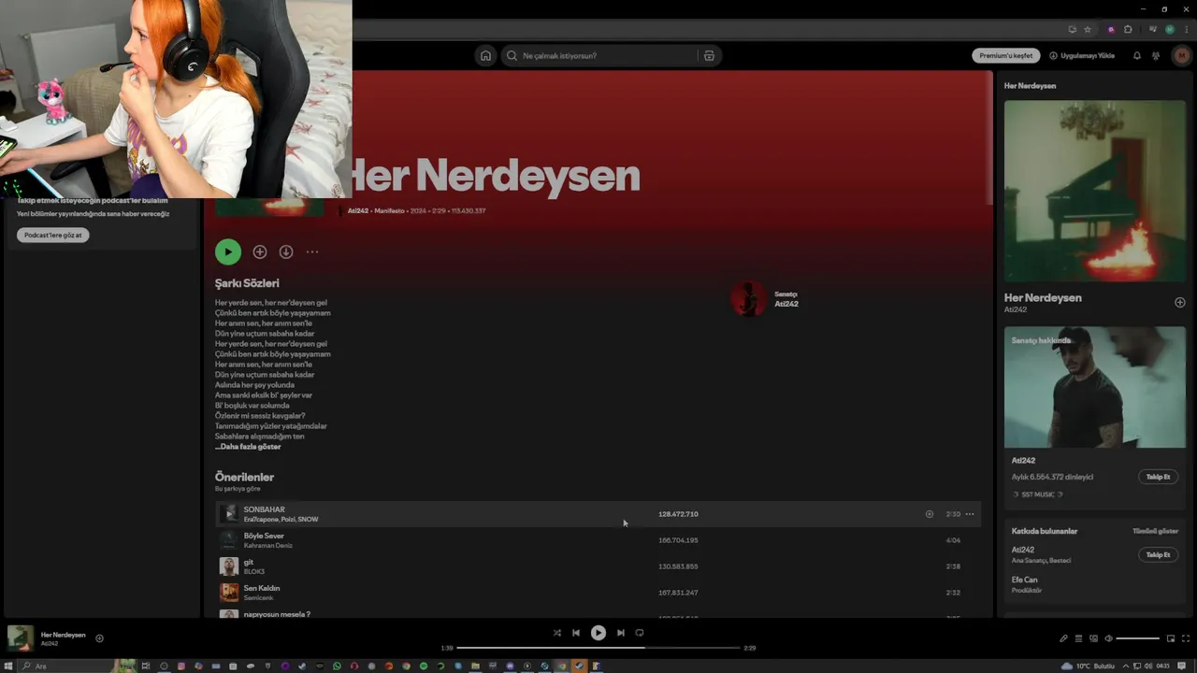Mute audio with the speaker icon in the player bar
The width and height of the screenshot is (1197, 673).
1108,638
